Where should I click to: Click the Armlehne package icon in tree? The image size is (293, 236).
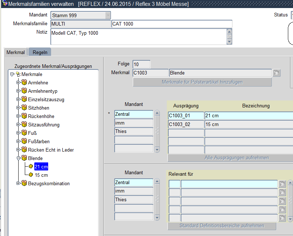click(24, 83)
